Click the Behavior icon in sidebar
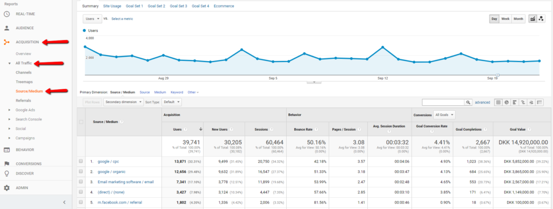553x209 pixels. [6, 150]
